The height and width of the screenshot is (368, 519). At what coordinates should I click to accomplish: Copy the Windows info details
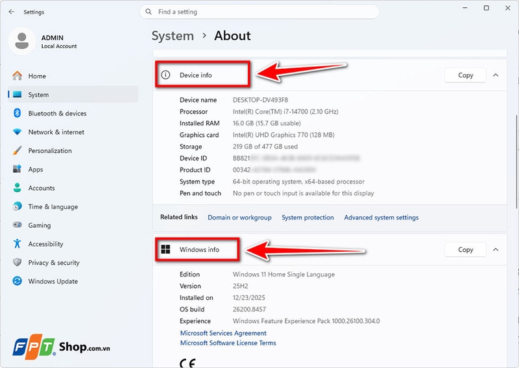pyautogui.click(x=465, y=249)
